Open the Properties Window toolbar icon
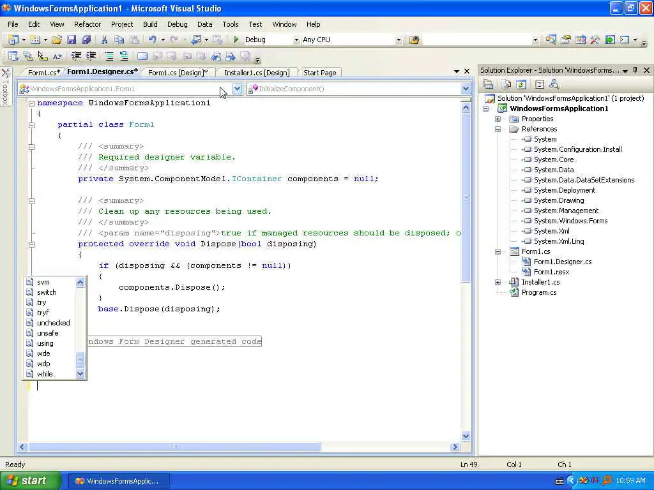 (566, 40)
